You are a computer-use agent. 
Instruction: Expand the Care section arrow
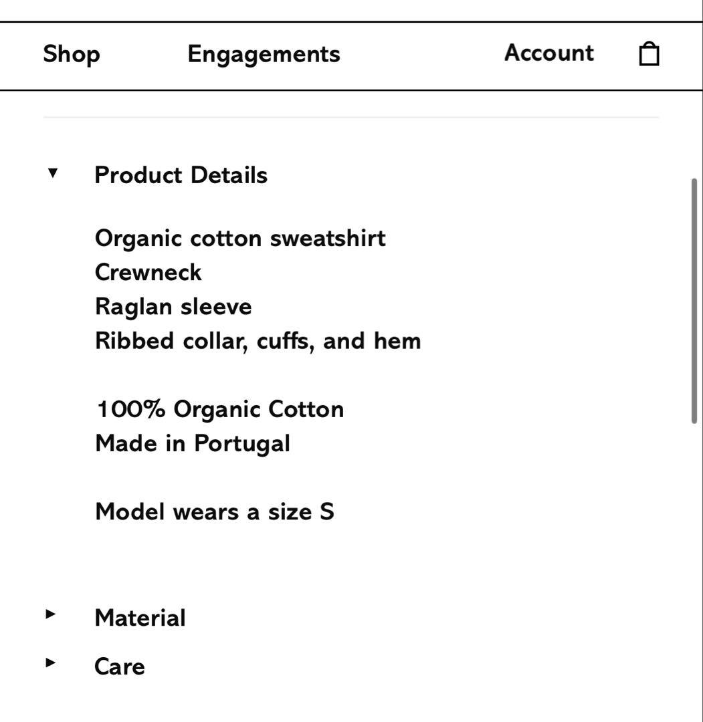click(51, 663)
